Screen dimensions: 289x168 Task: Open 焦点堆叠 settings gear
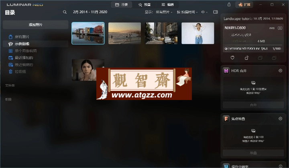pyautogui.click(x=280, y=119)
